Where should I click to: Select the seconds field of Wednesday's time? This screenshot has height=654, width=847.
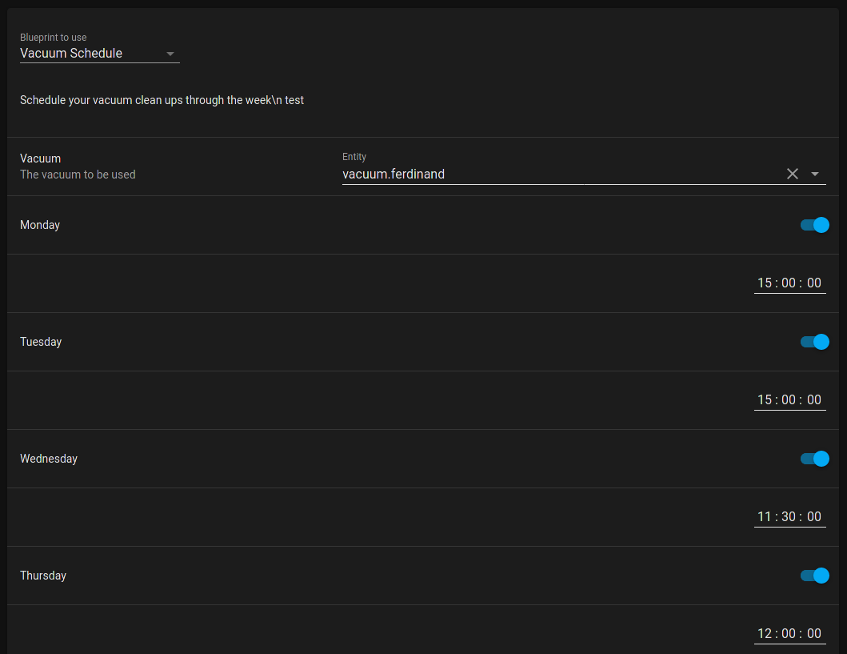[x=814, y=516]
